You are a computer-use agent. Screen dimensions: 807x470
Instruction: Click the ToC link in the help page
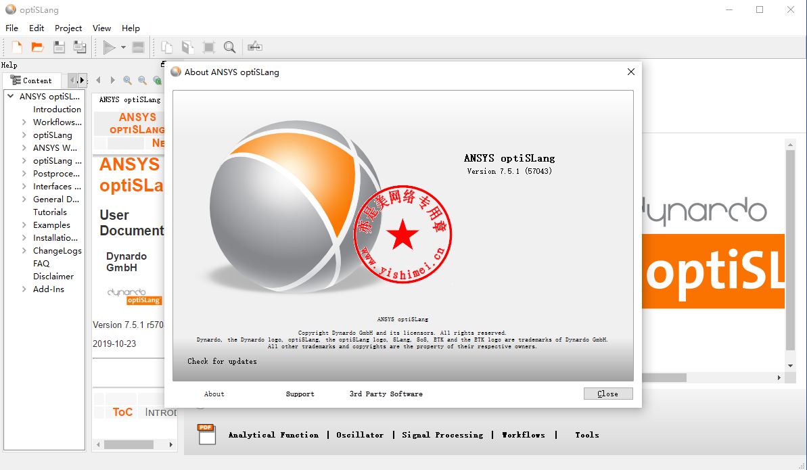tap(122, 413)
